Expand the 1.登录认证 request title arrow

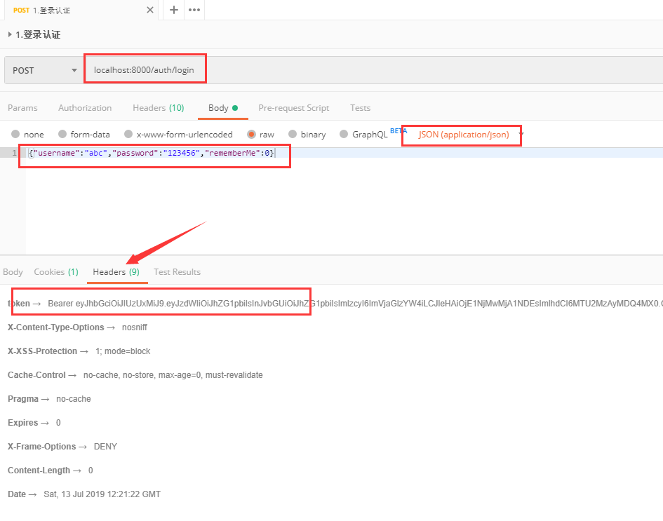tap(10, 34)
